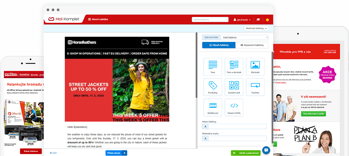Image resolution: width=349 pixels, height=156 pixels.
Task: Click the ONLY UNTIL 17. 5. 2020 text
Action: (x=89, y=96)
